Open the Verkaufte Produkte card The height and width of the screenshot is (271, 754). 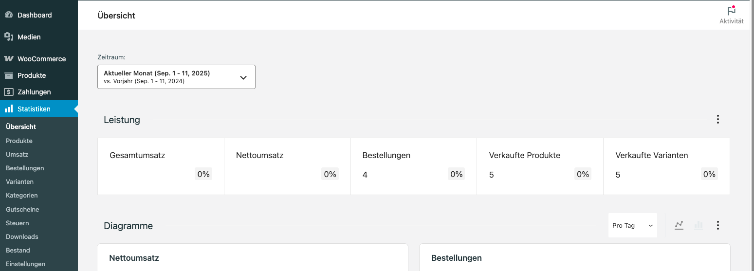540,166
